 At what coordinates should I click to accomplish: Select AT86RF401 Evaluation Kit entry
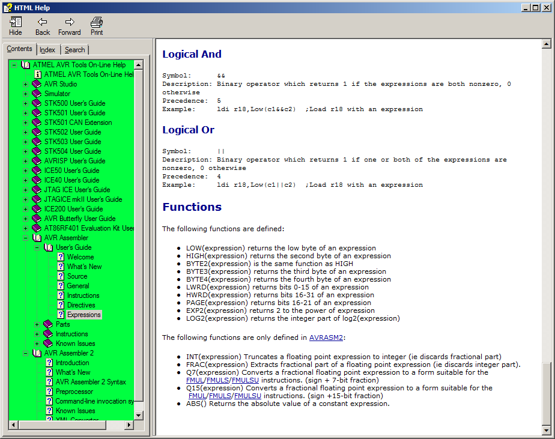[89, 228]
